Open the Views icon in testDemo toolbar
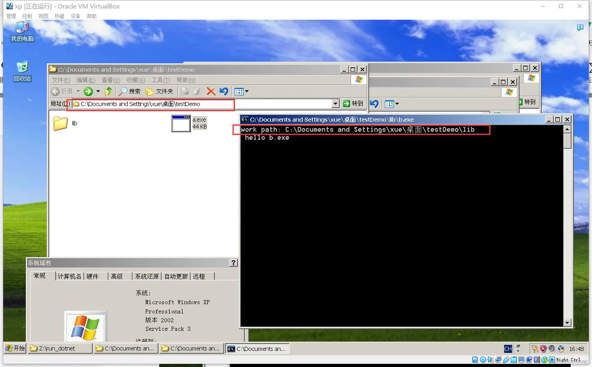The height and width of the screenshot is (367, 592). pyautogui.click(x=239, y=91)
